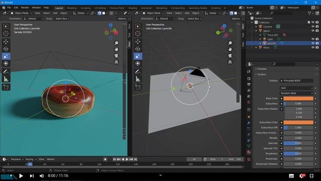Image resolution: width=321 pixels, height=181 pixels.
Task: Switch to the Modeling workspace tab
Action: click(x=72, y=8)
